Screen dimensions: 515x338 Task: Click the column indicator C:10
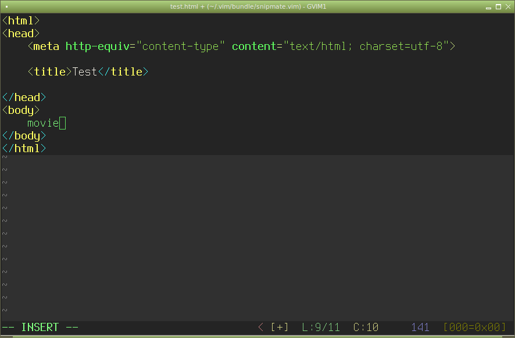(x=366, y=327)
